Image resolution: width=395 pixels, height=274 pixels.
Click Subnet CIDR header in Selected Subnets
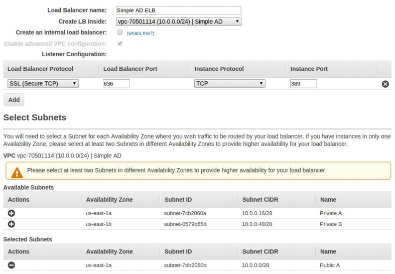tap(260, 251)
